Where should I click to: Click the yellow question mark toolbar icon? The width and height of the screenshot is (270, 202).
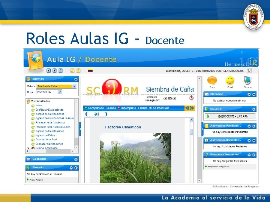[x=78, y=71]
